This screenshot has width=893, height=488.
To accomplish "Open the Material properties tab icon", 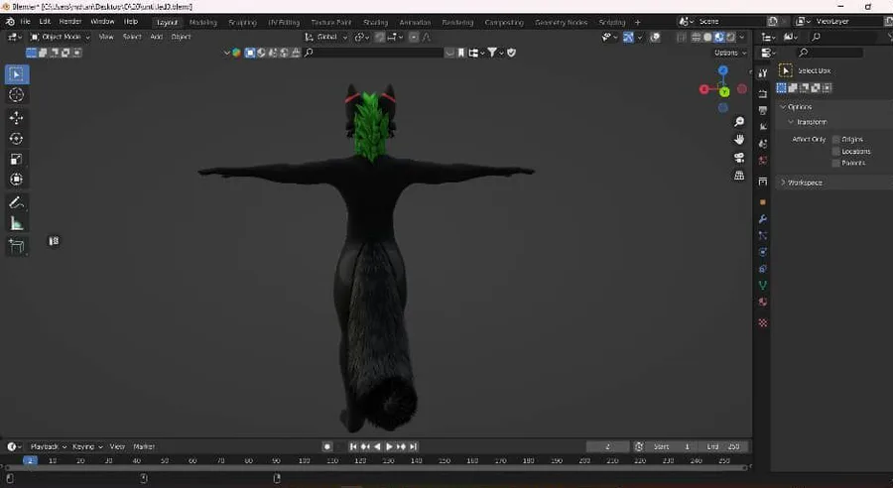I will pos(763,302).
